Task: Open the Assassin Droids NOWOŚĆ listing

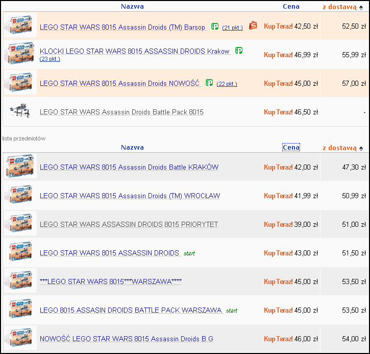Action: click(x=119, y=83)
